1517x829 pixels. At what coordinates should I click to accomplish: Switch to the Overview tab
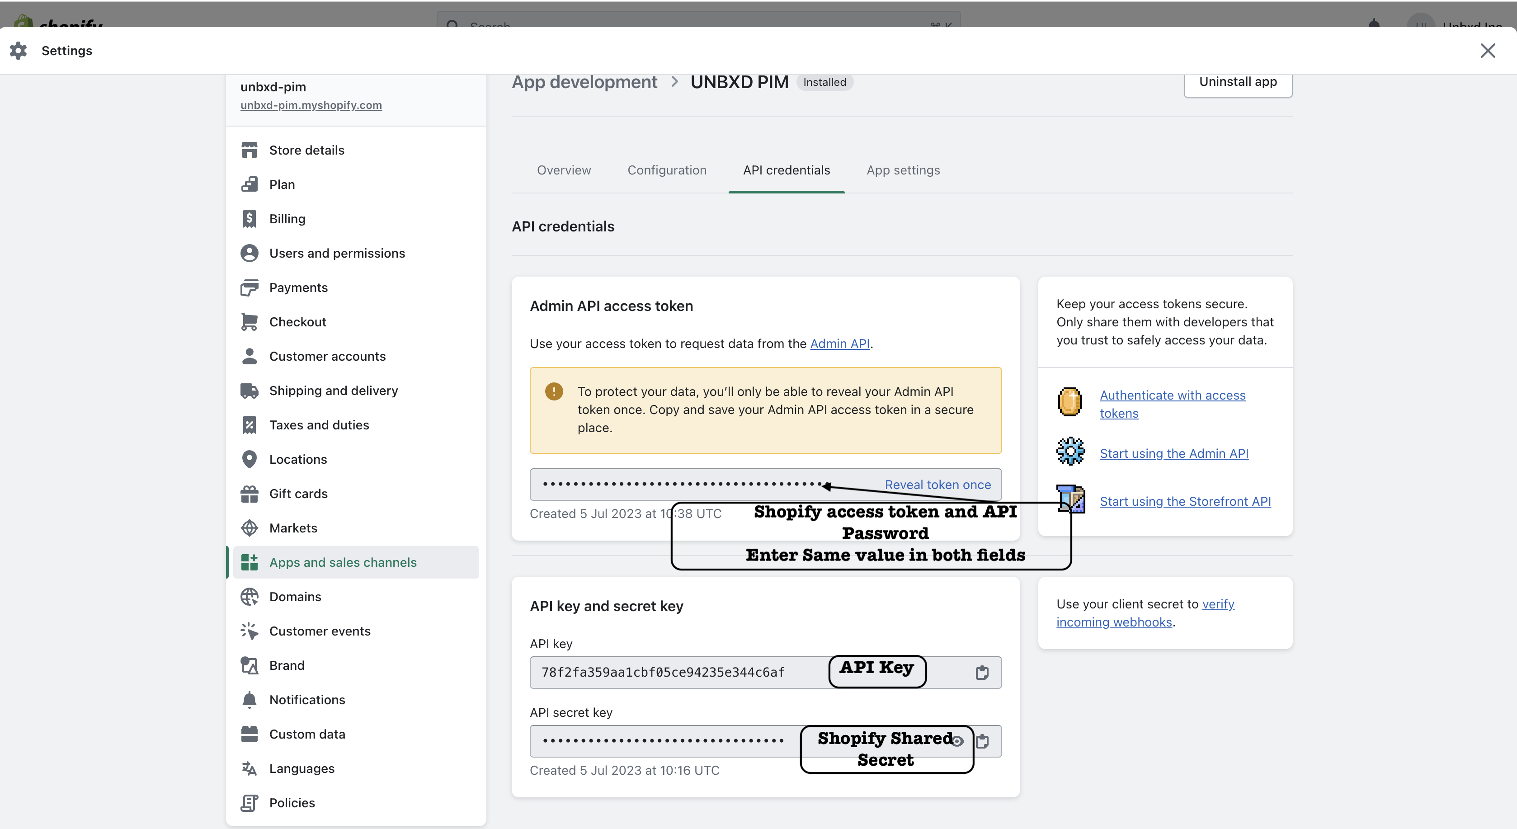coord(564,170)
